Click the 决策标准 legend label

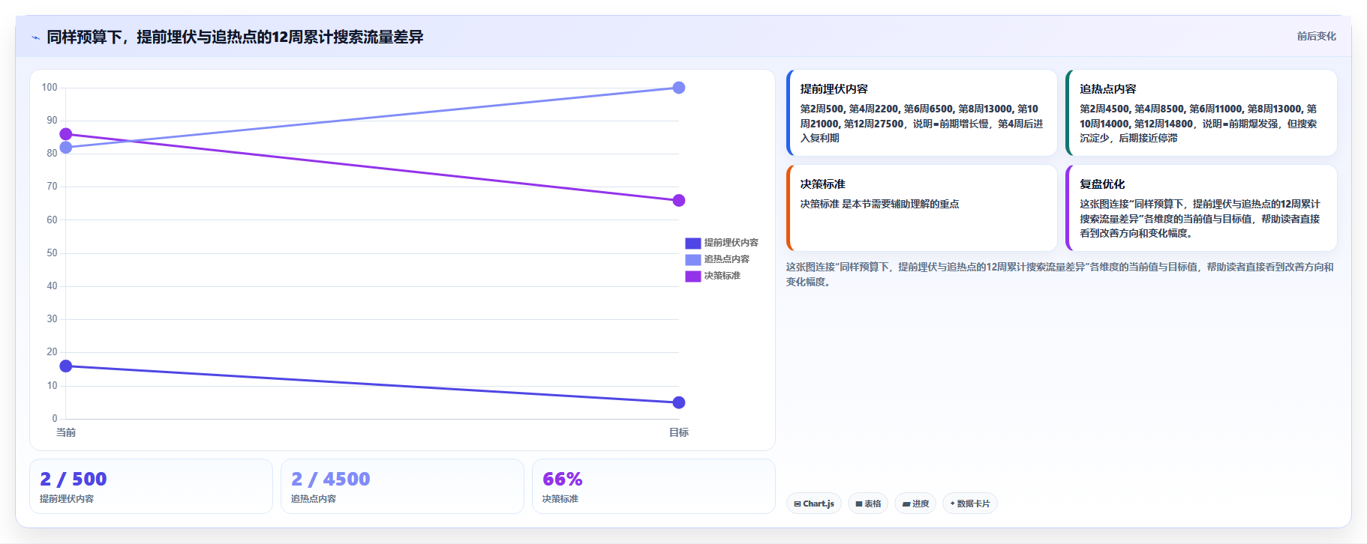click(x=722, y=276)
